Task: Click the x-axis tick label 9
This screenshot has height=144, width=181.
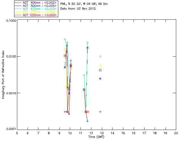Action: point(59,133)
